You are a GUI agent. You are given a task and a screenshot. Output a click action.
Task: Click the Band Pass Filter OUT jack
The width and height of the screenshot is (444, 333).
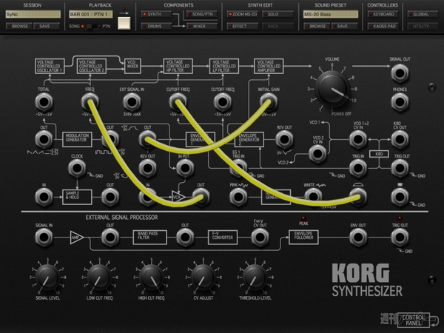(x=185, y=238)
